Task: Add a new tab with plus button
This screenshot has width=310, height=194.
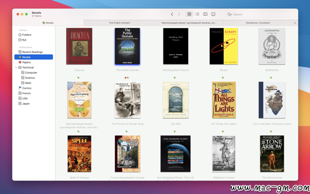Action: point(295,23)
